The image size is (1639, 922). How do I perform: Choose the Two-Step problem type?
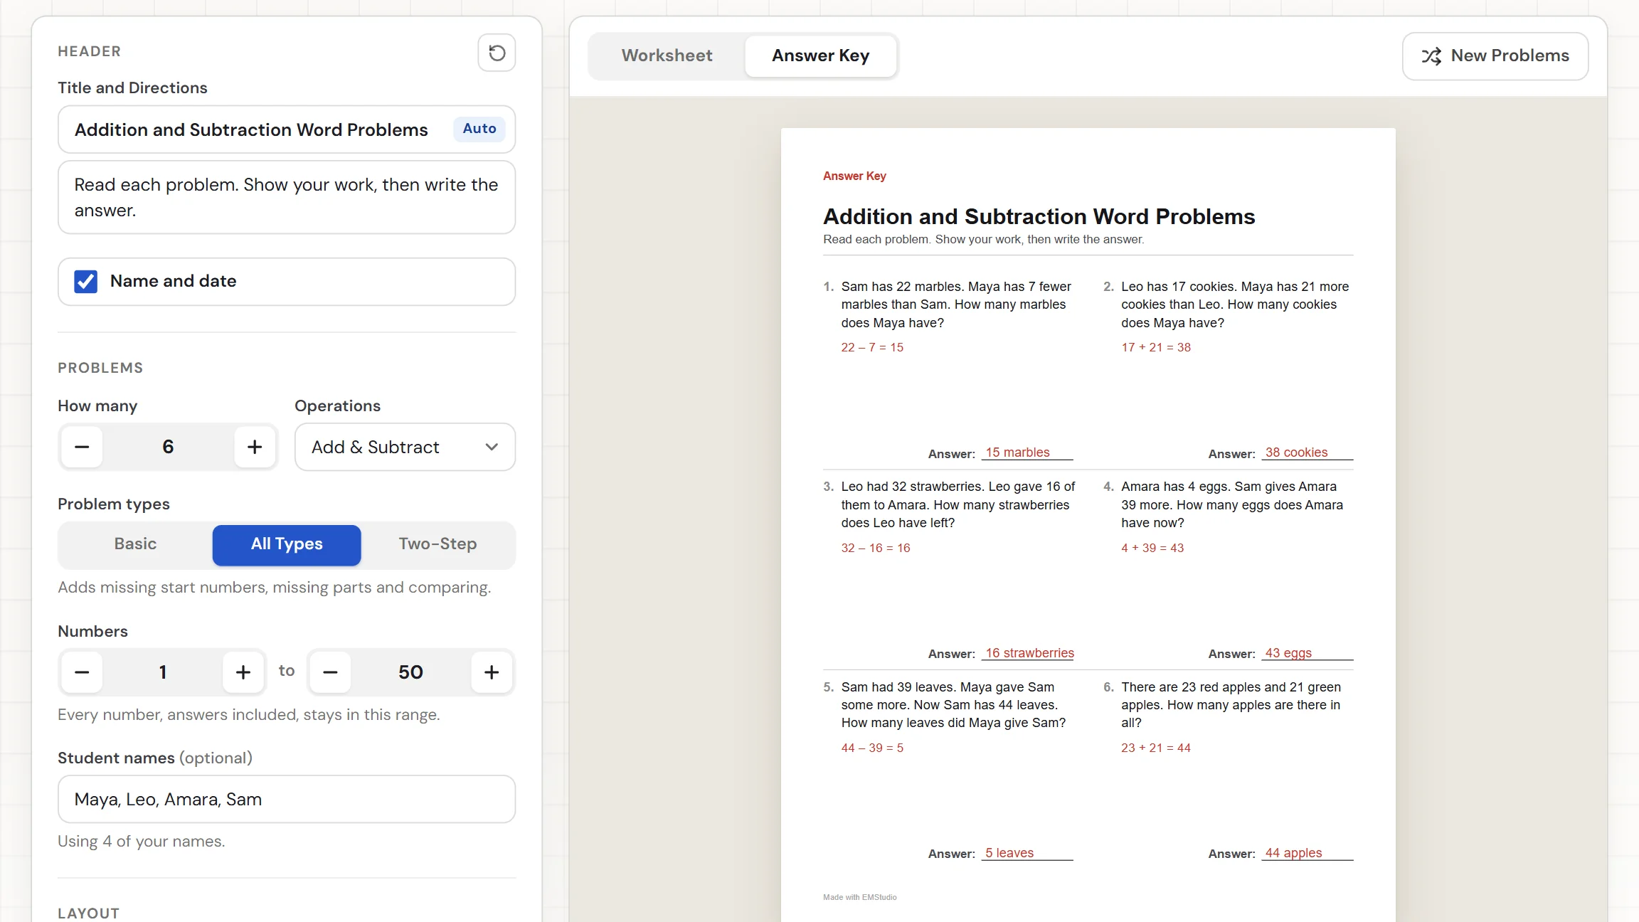(437, 544)
